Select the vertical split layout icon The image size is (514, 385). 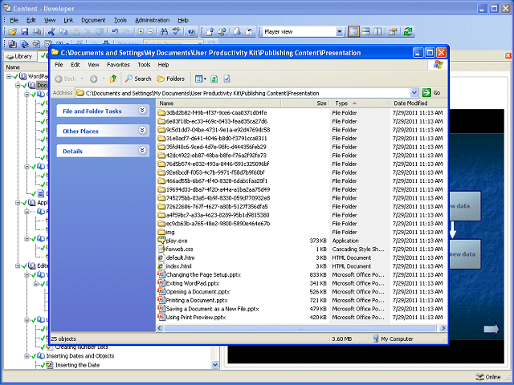coord(377,32)
